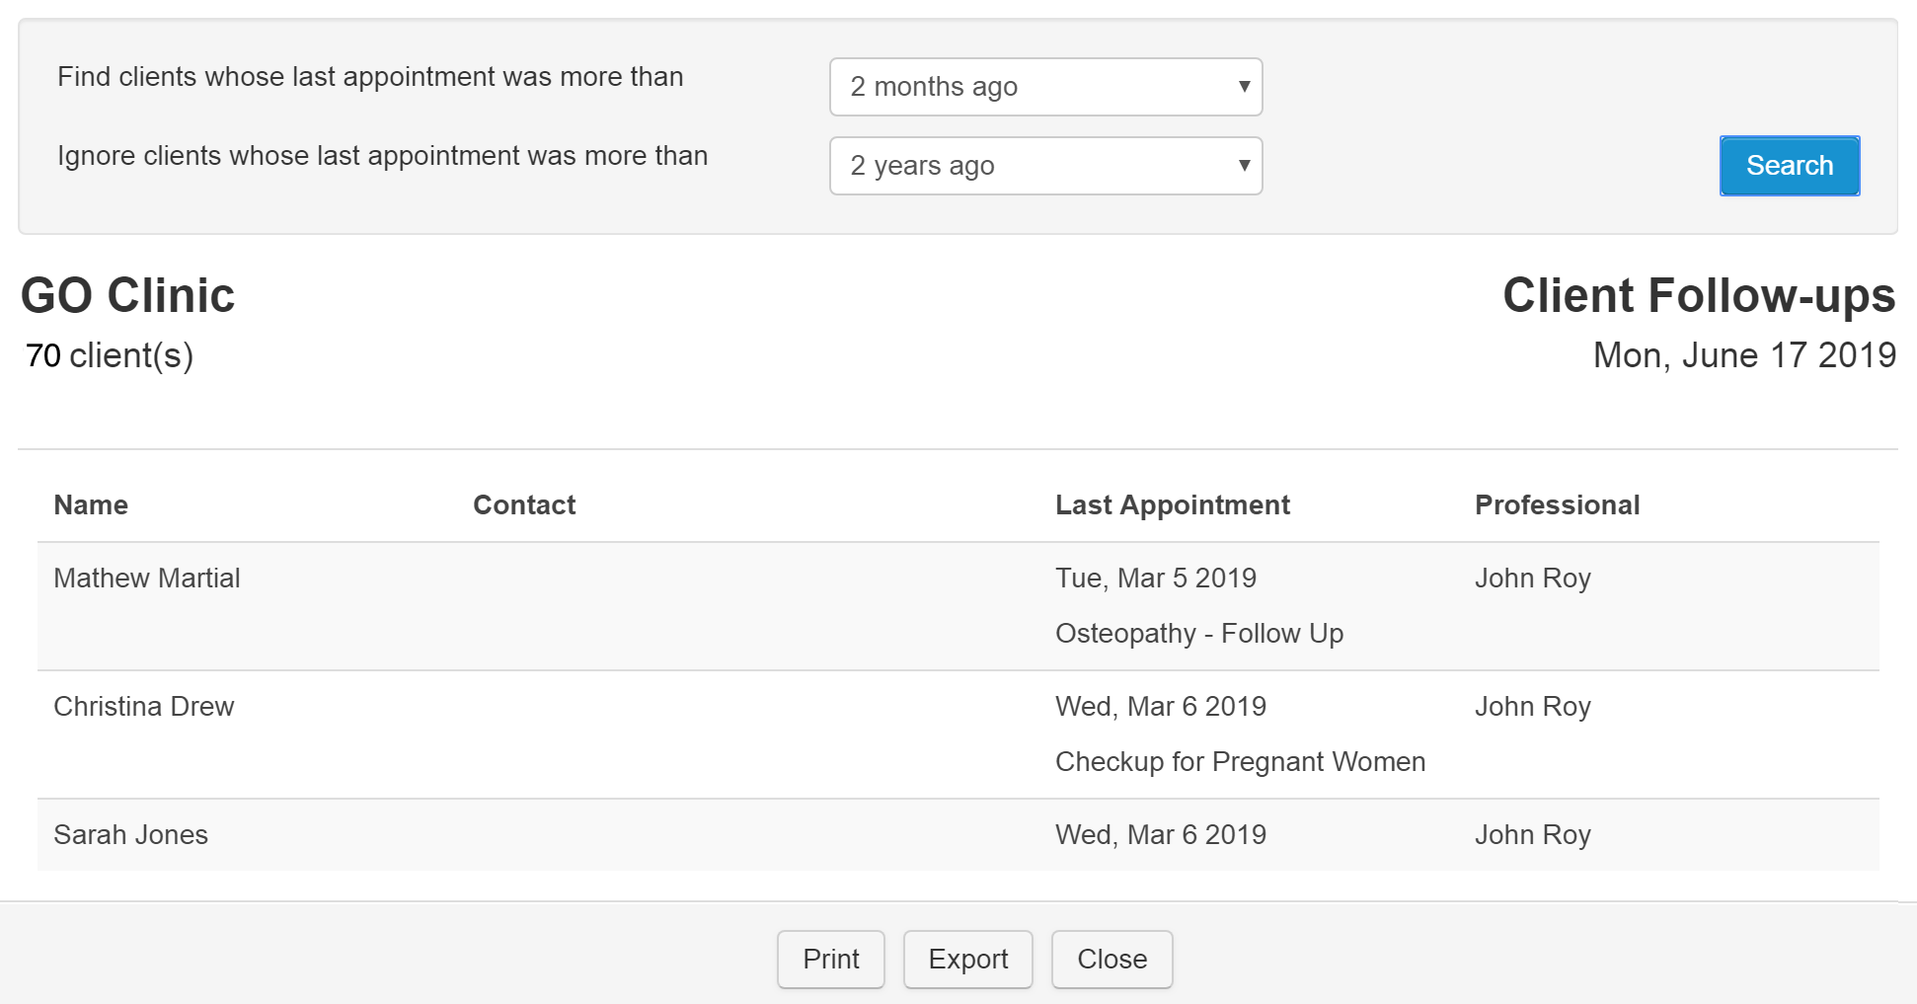Click the Name column header

(x=91, y=504)
